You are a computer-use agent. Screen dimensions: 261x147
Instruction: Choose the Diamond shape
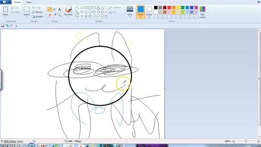pos(82,12)
